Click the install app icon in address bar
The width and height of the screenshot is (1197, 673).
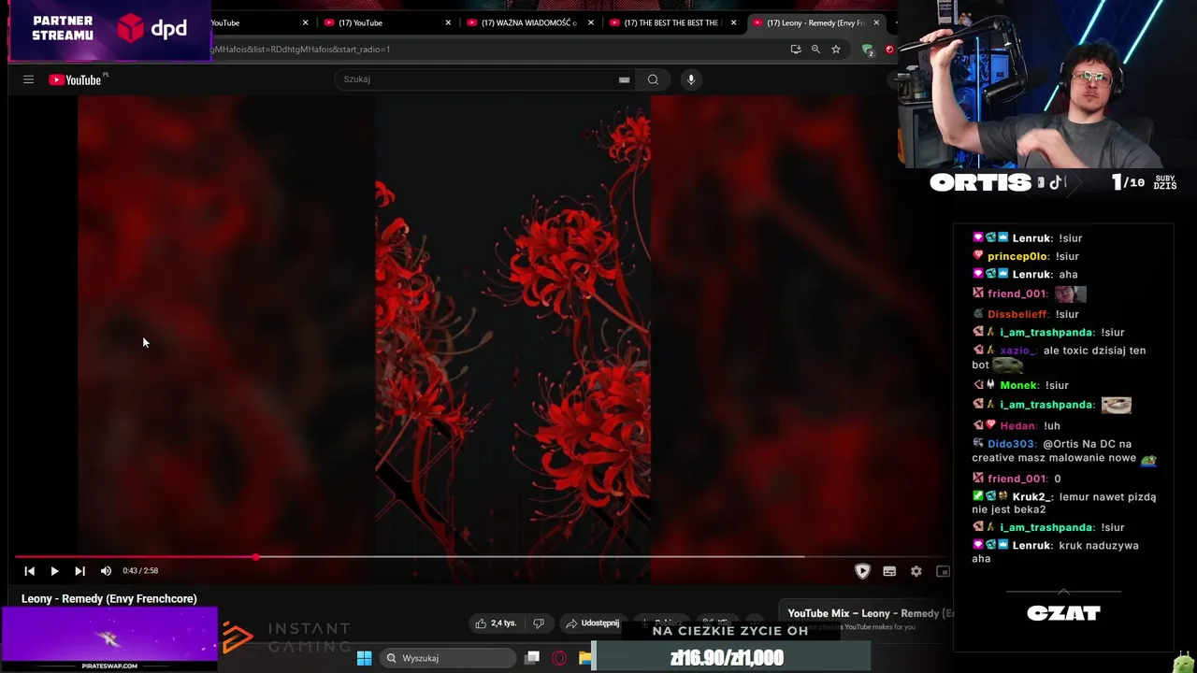coord(796,49)
